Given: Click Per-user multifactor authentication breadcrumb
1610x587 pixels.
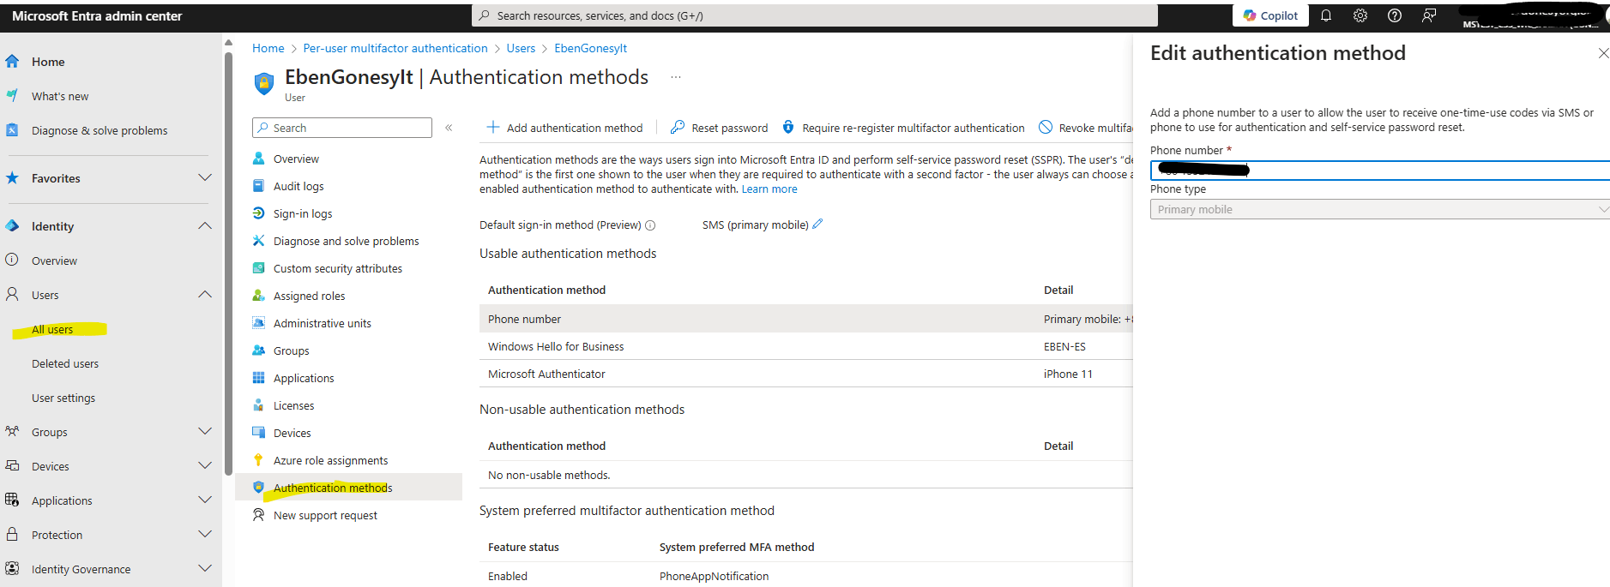Looking at the screenshot, I should click(x=395, y=48).
